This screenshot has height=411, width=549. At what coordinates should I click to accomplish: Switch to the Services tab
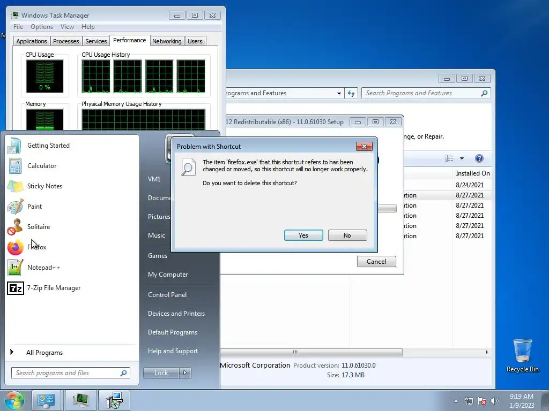[x=96, y=41]
